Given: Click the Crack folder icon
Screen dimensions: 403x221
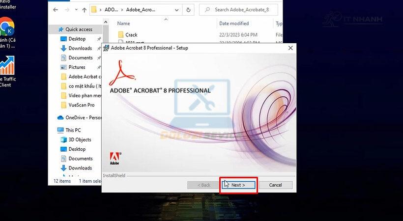Looking at the screenshot, I should [x=120, y=35].
